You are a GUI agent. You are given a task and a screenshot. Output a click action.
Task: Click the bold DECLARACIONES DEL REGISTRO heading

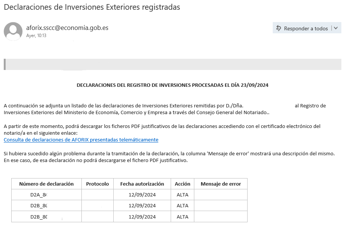click(x=173, y=85)
